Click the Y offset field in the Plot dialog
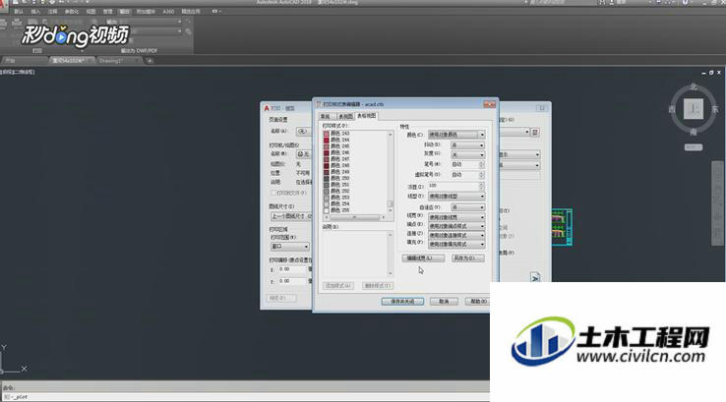This screenshot has height=402, width=726. tap(292, 281)
